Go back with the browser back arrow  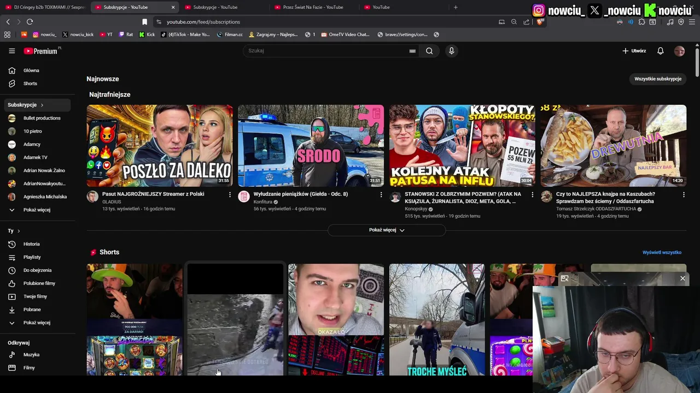tap(8, 22)
